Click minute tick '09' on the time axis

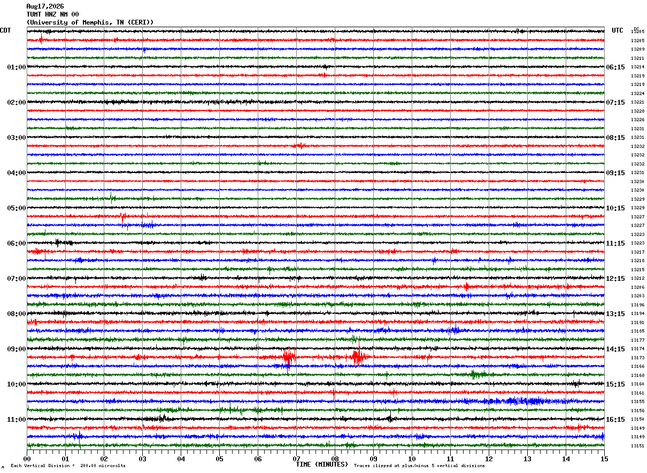click(x=373, y=459)
